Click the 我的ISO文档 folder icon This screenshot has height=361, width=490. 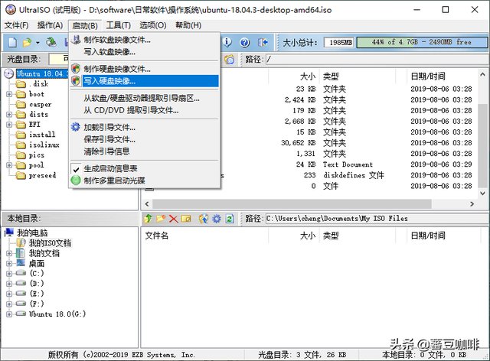tap(21, 242)
